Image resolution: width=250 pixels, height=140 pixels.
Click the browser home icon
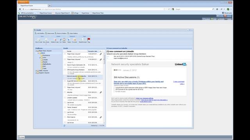click(217, 9)
